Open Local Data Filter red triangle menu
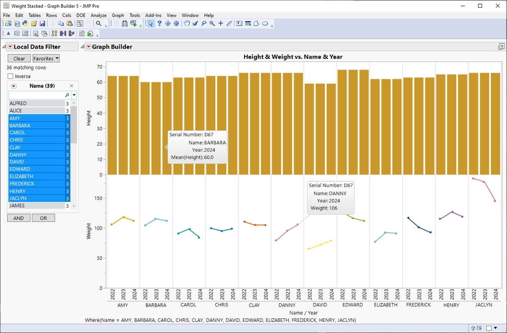 point(9,47)
